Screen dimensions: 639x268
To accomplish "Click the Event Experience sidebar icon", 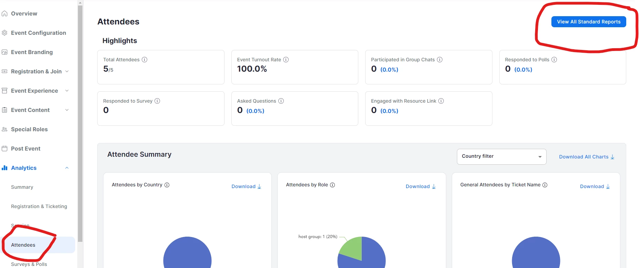I will pyautogui.click(x=4, y=91).
